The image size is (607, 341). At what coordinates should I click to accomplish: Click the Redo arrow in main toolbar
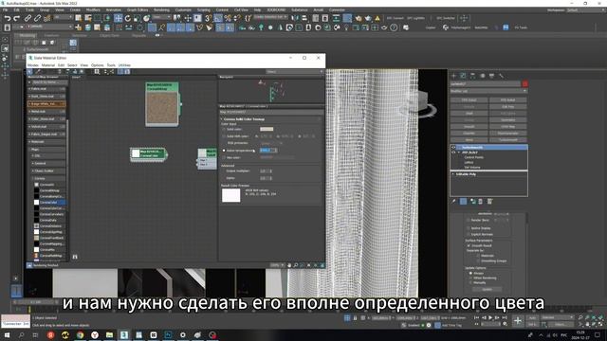click(17, 18)
